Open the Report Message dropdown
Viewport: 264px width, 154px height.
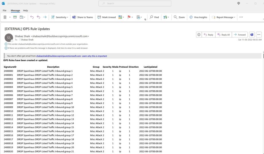click(224, 17)
